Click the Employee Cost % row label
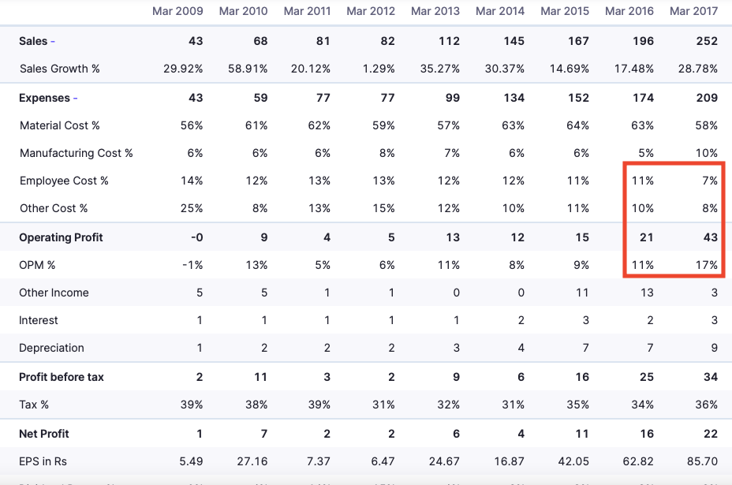The width and height of the screenshot is (732, 485). [64, 181]
